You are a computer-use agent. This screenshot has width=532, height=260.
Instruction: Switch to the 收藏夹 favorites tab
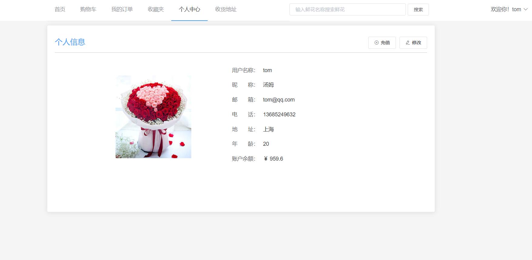click(x=156, y=9)
